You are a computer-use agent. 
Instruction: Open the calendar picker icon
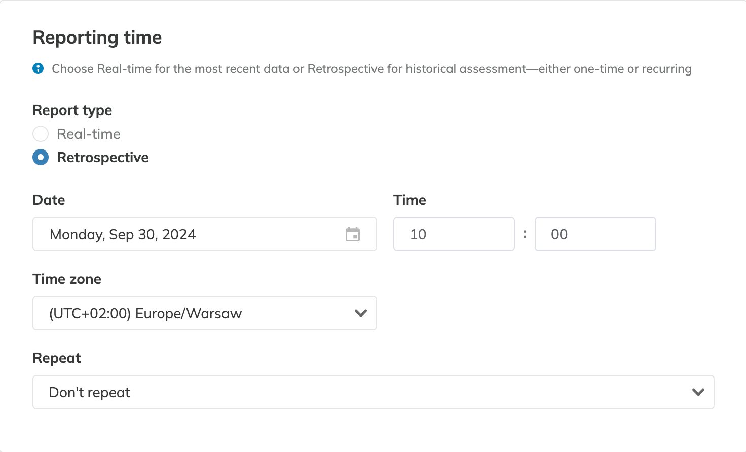click(353, 234)
